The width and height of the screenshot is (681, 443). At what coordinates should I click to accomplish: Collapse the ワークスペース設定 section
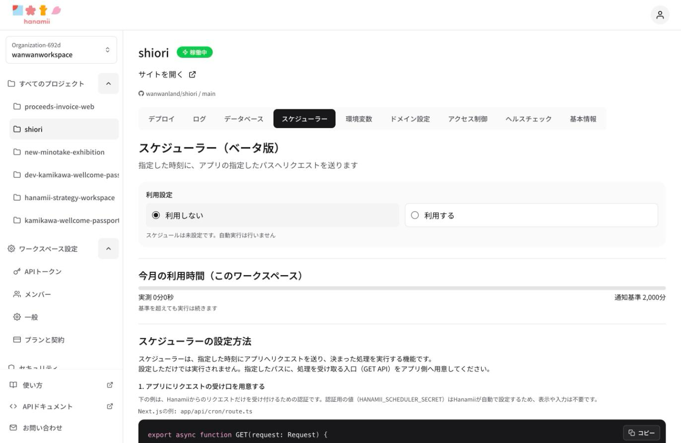point(108,248)
